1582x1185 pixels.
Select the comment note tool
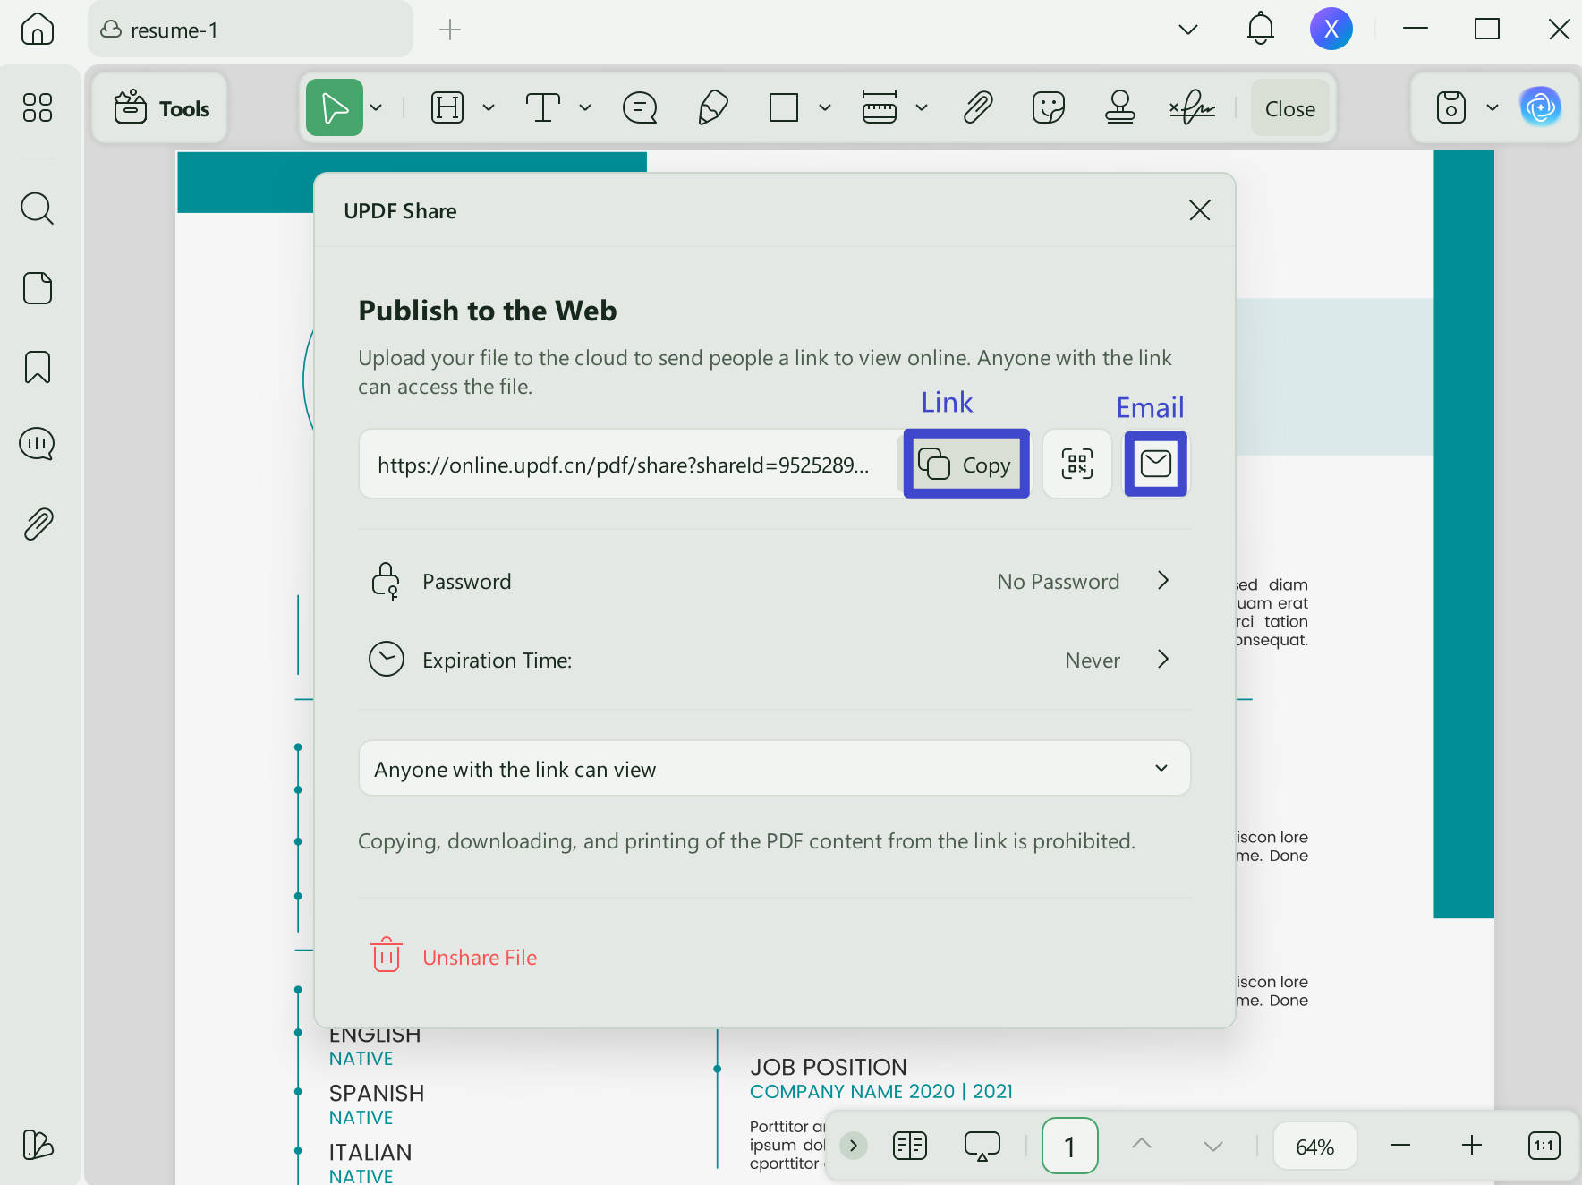click(x=640, y=108)
